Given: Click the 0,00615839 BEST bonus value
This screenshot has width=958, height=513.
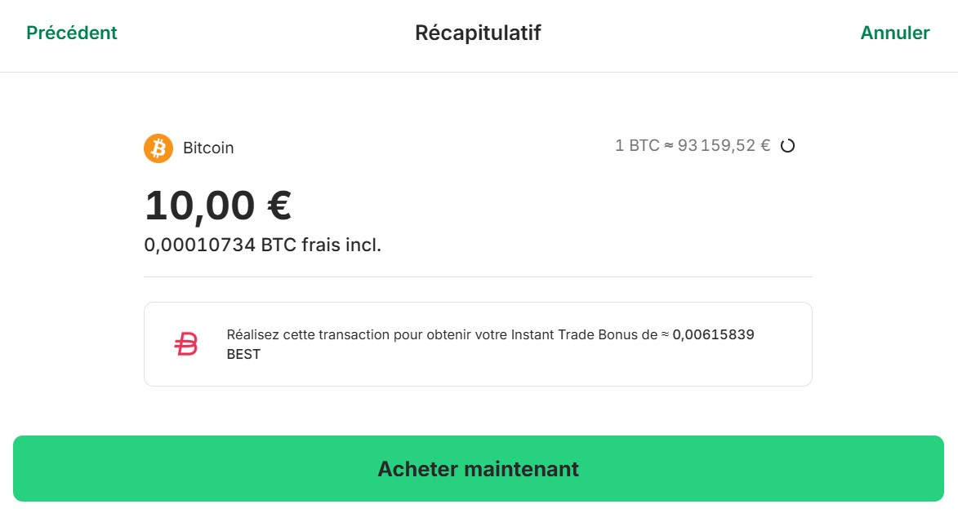Looking at the screenshot, I should click(712, 334).
